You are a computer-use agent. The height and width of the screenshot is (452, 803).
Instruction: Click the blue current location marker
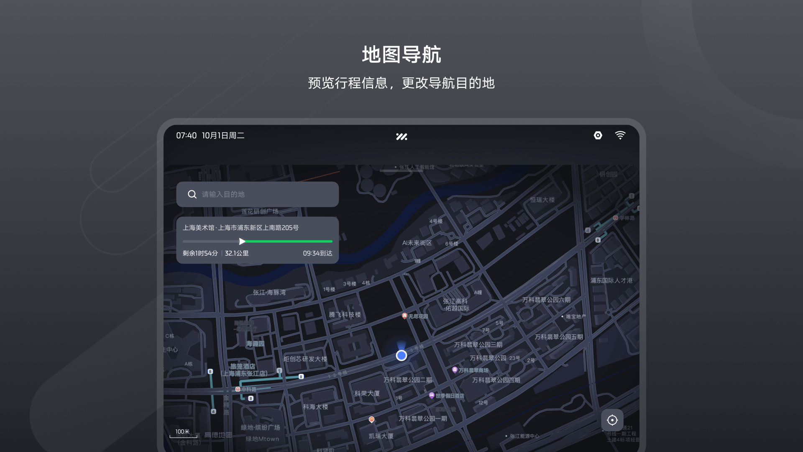[x=401, y=355]
